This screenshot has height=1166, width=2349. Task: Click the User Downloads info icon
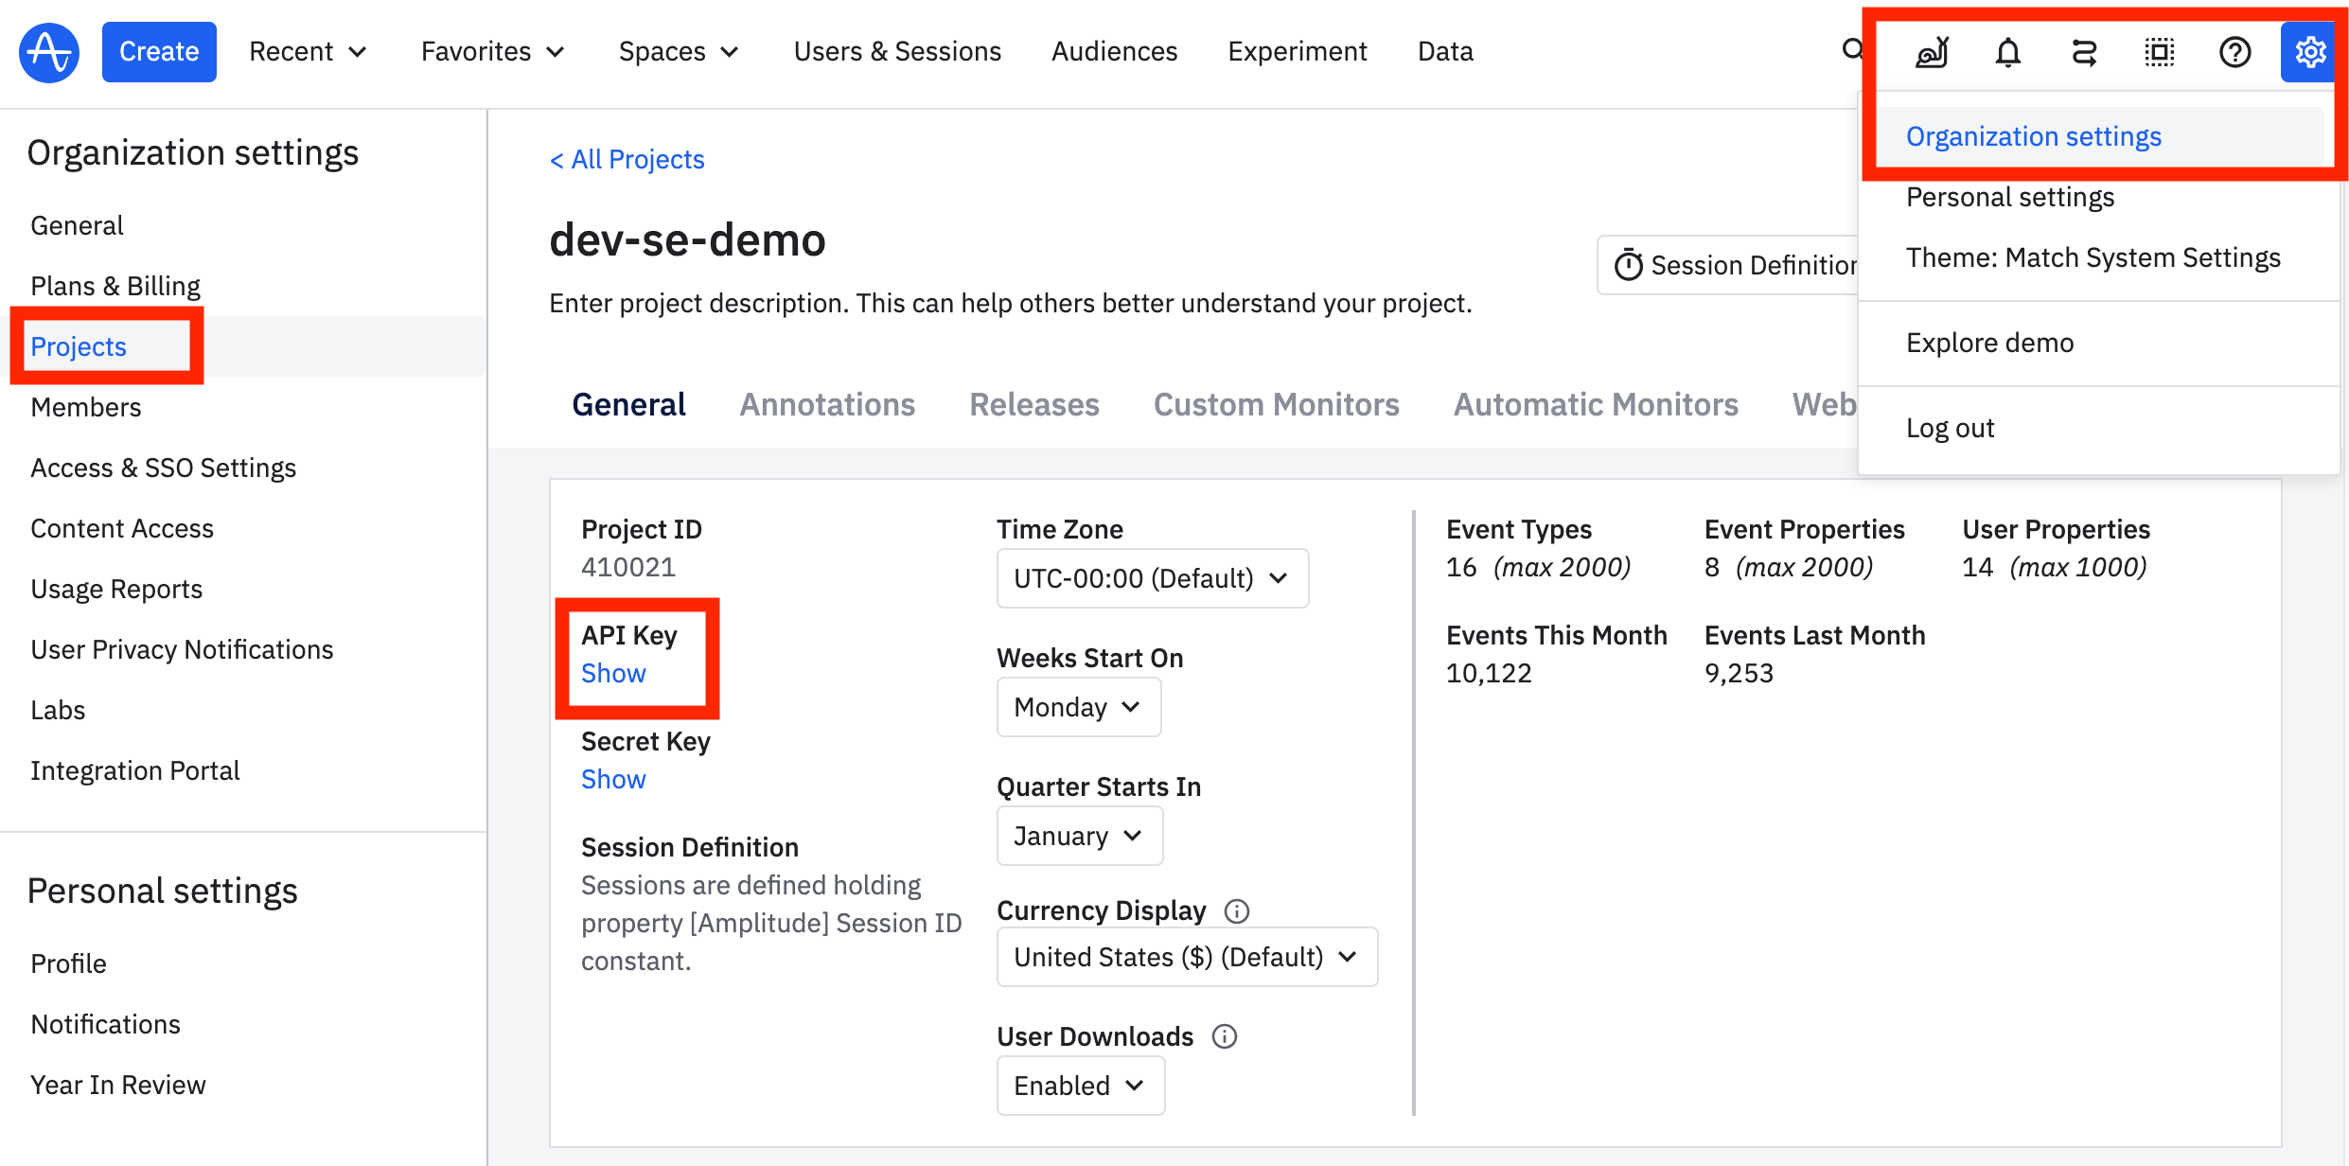pyautogui.click(x=1225, y=1036)
